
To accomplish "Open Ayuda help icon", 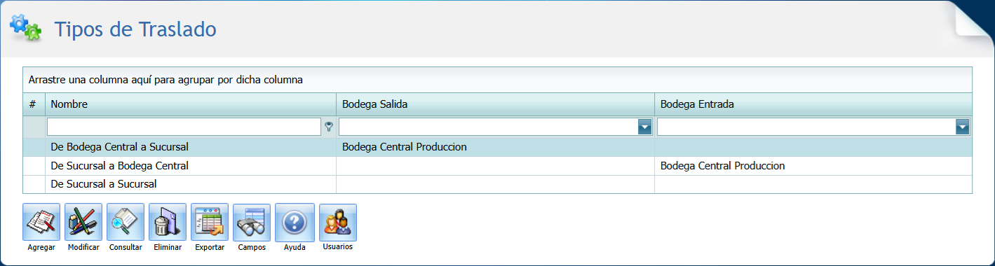I will coord(295,223).
